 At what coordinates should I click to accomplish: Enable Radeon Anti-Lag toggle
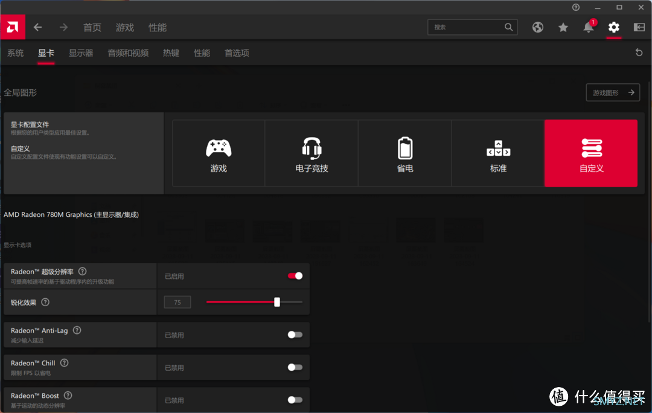pos(295,335)
